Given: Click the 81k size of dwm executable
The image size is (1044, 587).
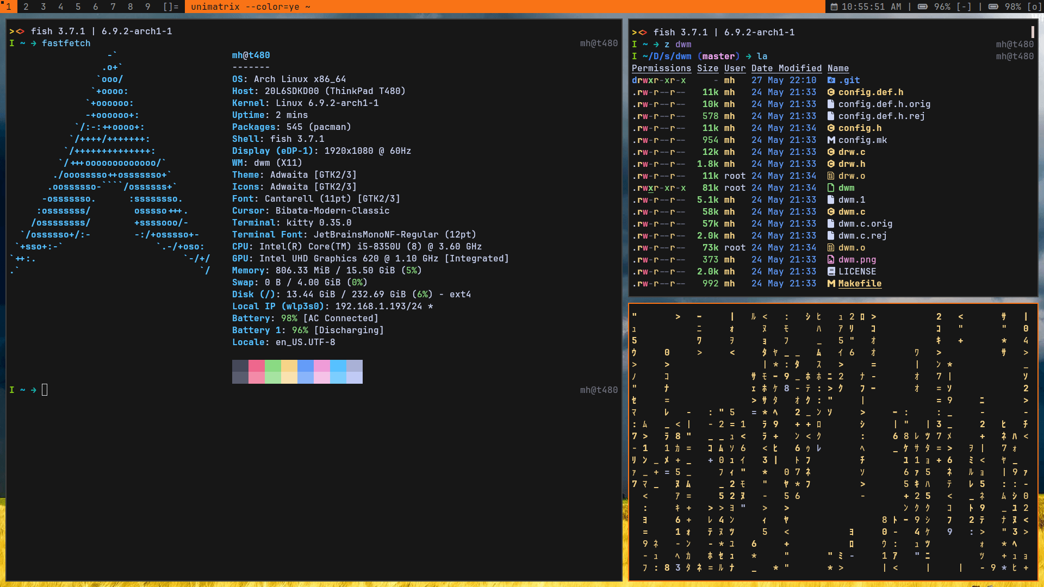Looking at the screenshot, I should [x=710, y=188].
